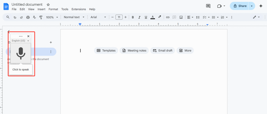This screenshot has height=114, width=267.
Task: Open the highlight color picker
Action: point(159,17)
